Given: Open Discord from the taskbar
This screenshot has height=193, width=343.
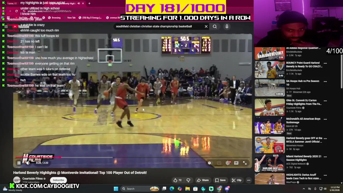Looking at the screenshot, I should click(x=227, y=189).
